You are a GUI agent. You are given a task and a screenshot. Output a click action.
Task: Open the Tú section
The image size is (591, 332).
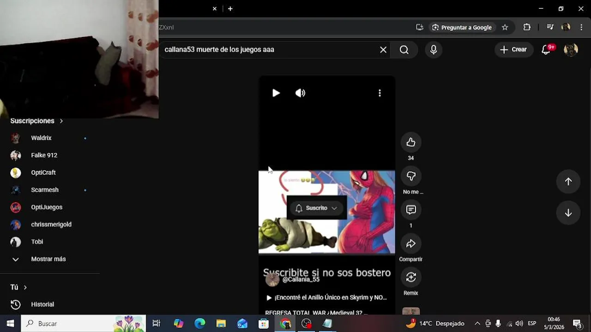pyautogui.click(x=19, y=287)
